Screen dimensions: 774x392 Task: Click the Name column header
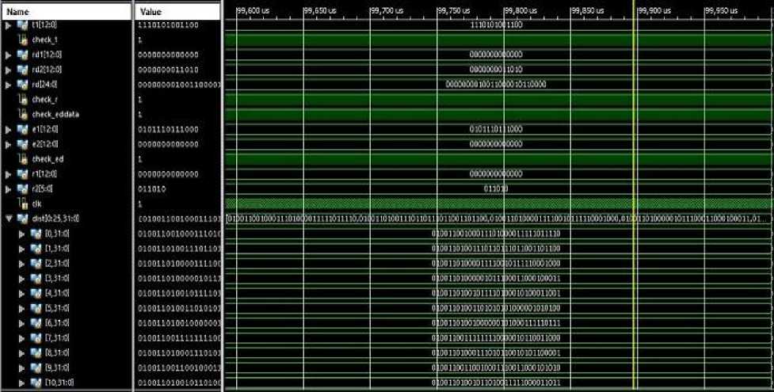pos(66,11)
